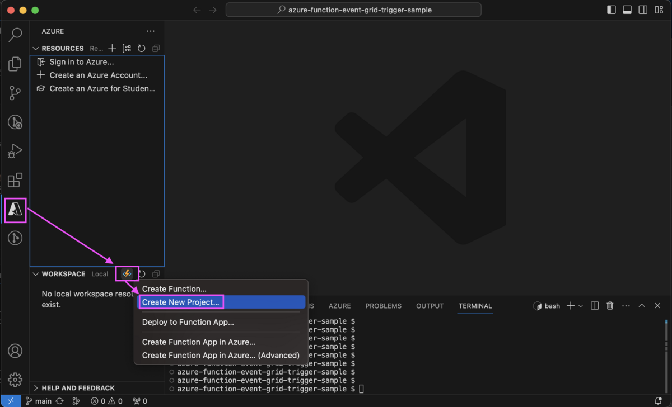Switch to the Output tab
This screenshot has height=407, width=672.
click(x=430, y=306)
